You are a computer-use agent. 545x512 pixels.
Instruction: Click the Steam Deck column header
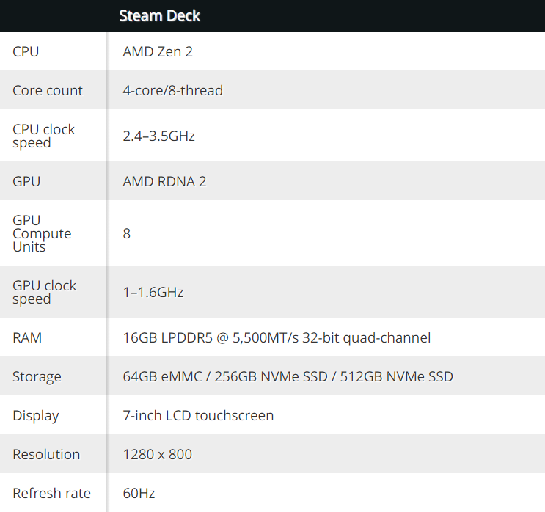159,16
